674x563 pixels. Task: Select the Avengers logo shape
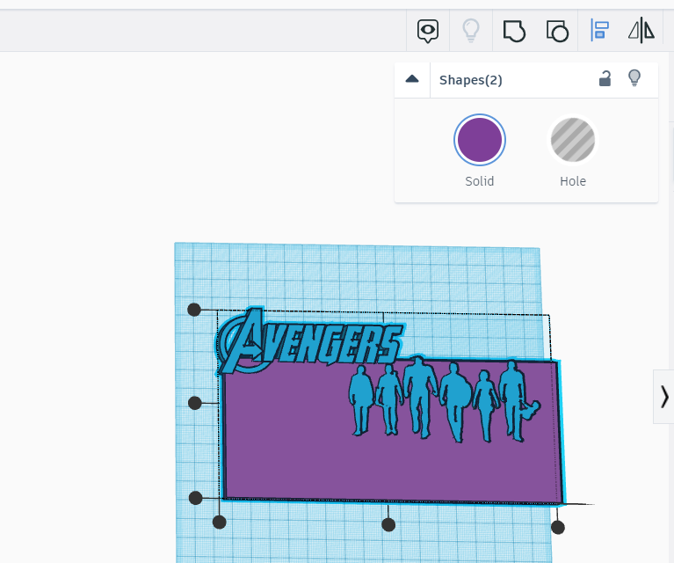[309, 342]
